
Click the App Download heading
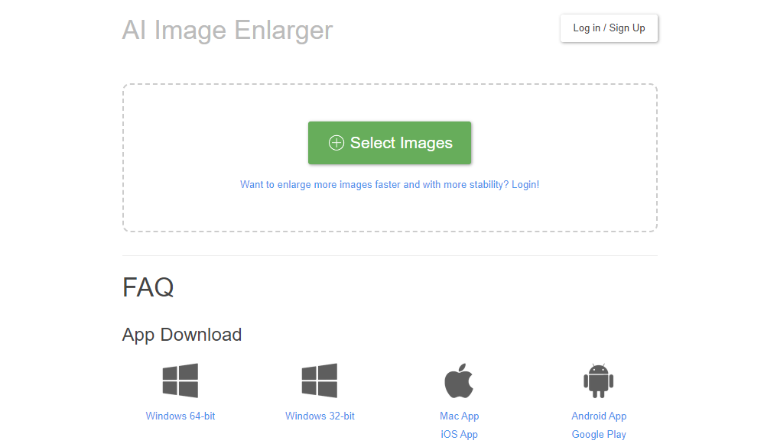[x=182, y=335]
